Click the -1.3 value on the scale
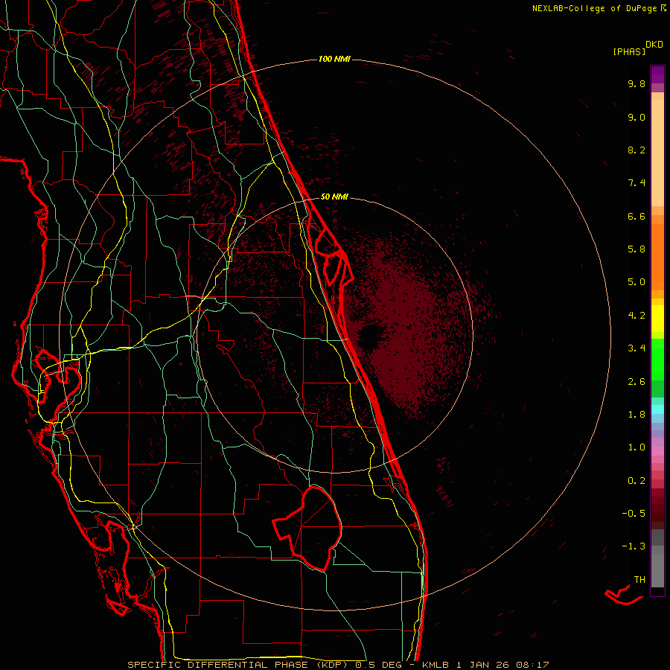The width and height of the screenshot is (670, 670). (x=634, y=546)
